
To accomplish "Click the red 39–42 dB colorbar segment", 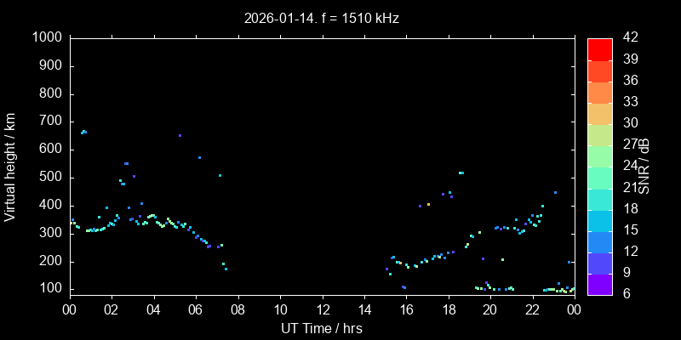I will [x=600, y=48].
